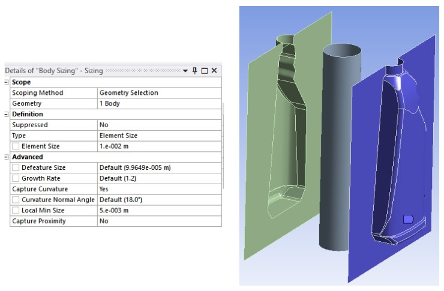The image size is (444, 291).
Task: Open the Scoping Method Geometry Selection field
Action: click(x=158, y=93)
